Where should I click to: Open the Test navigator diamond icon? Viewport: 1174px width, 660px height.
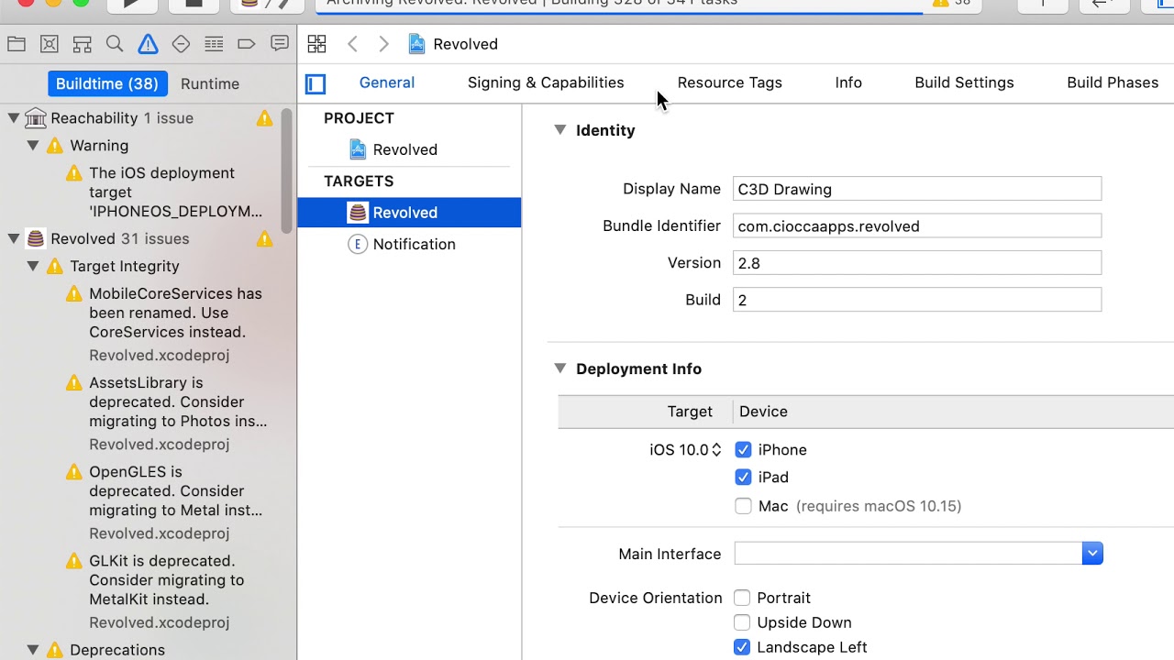tap(181, 44)
